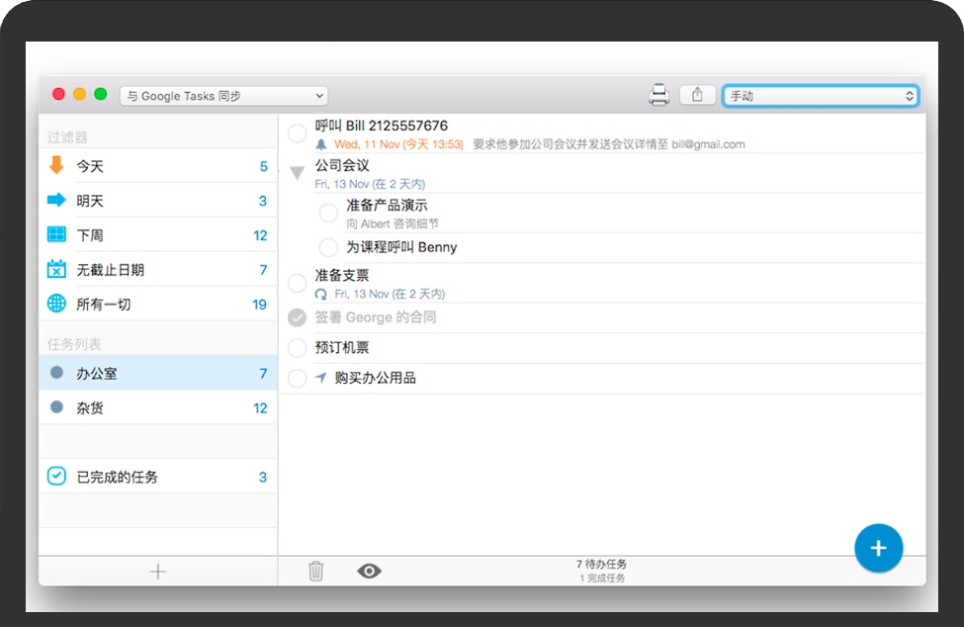This screenshot has height=627, width=964.
Task: Click the share icon button
Action: tap(697, 95)
